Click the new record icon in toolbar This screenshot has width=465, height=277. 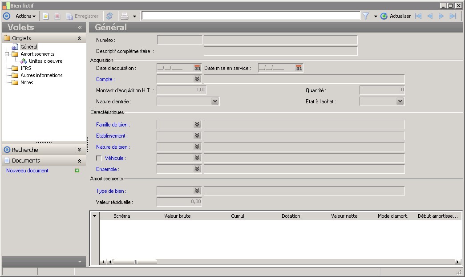point(46,16)
